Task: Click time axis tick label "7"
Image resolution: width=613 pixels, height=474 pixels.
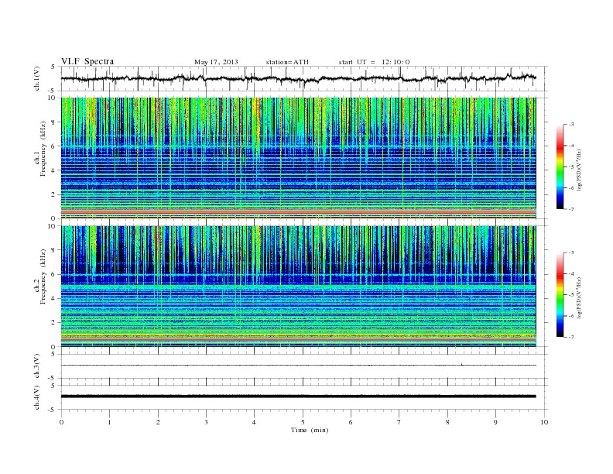Action: click(x=399, y=422)
